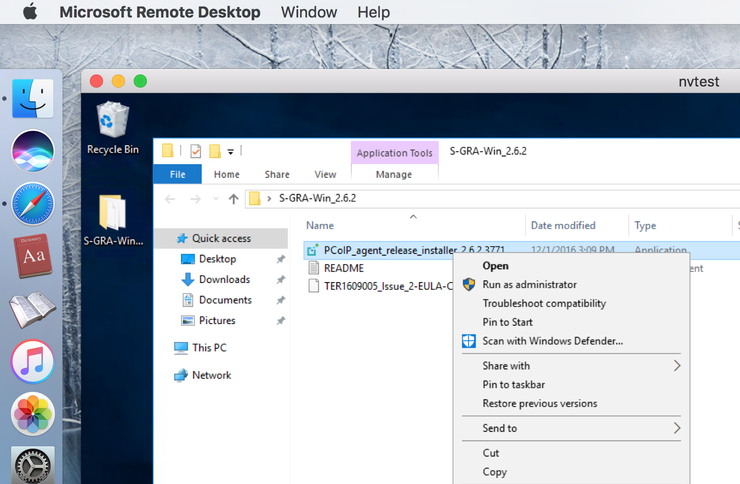
Task: Switch to the Home ribbon tab
Action: [x=226, y=174]
